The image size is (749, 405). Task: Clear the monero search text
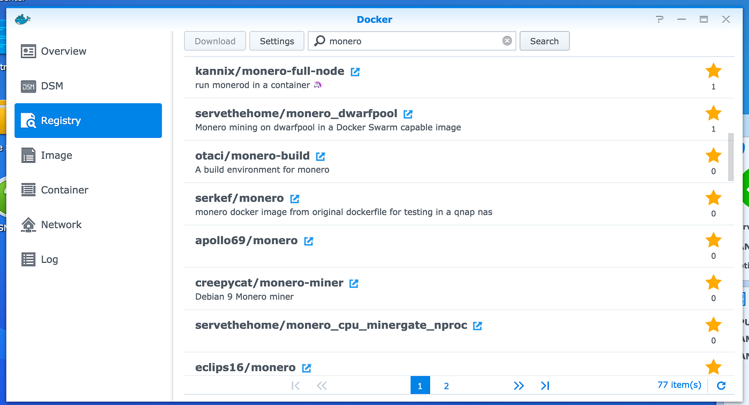pos(507,41)
